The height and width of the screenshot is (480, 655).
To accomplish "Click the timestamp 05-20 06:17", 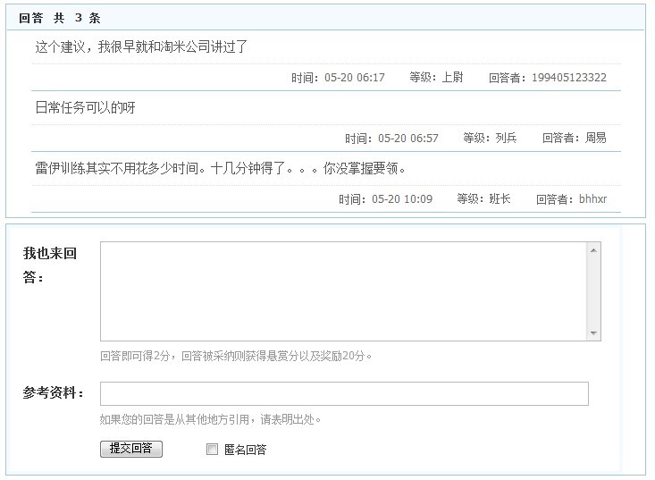I will [x=354, y=77].
